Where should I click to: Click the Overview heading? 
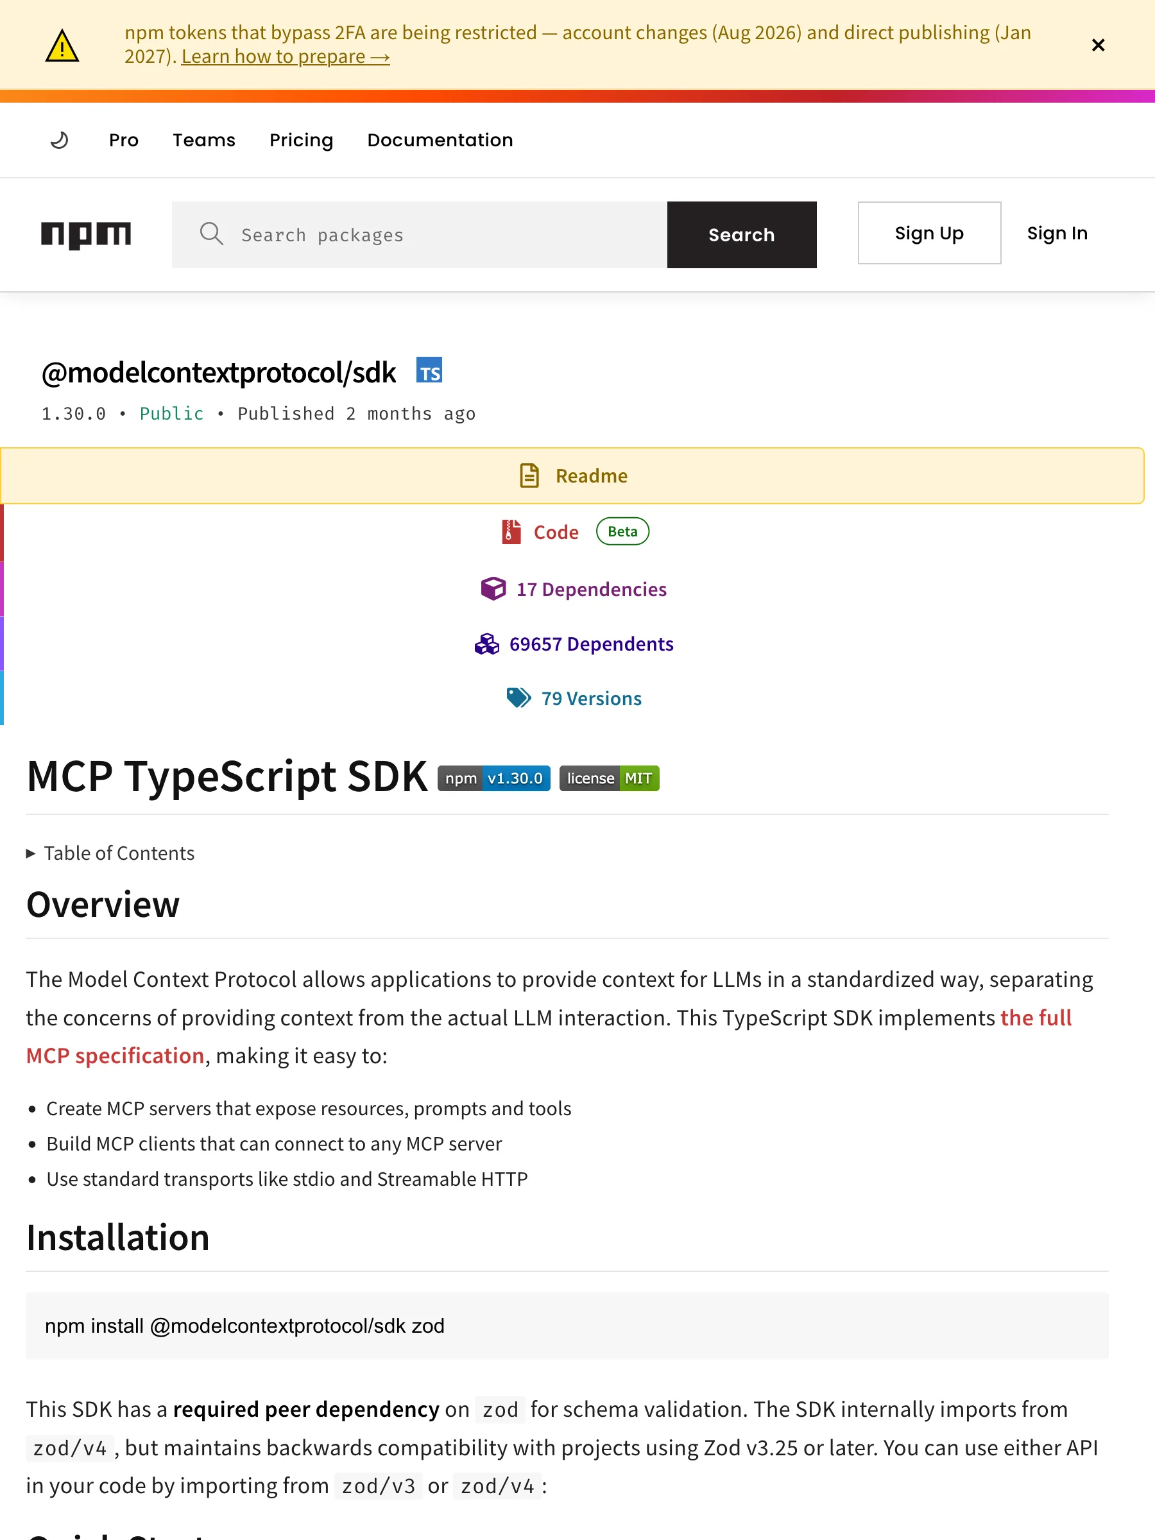103,905
